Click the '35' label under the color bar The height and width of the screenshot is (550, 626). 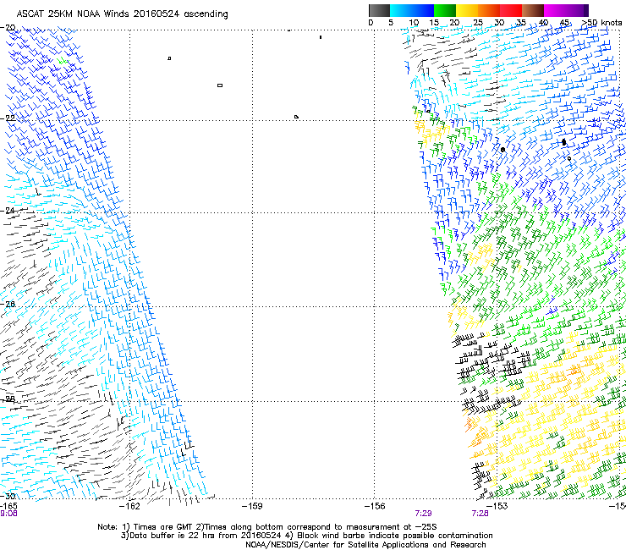521,23
